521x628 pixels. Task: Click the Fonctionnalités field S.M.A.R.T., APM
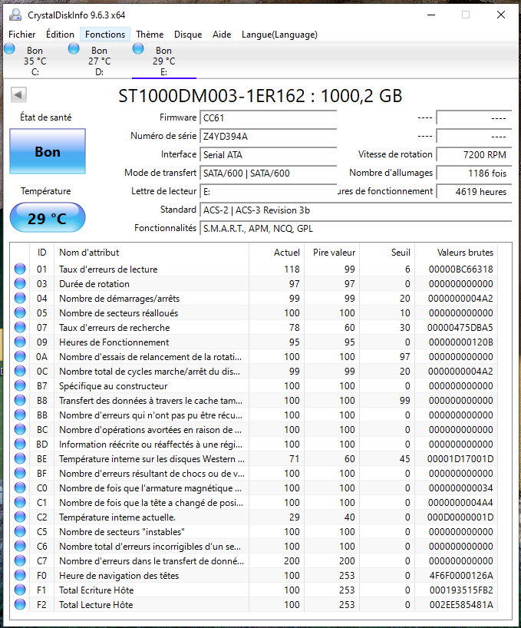point(356,228)
